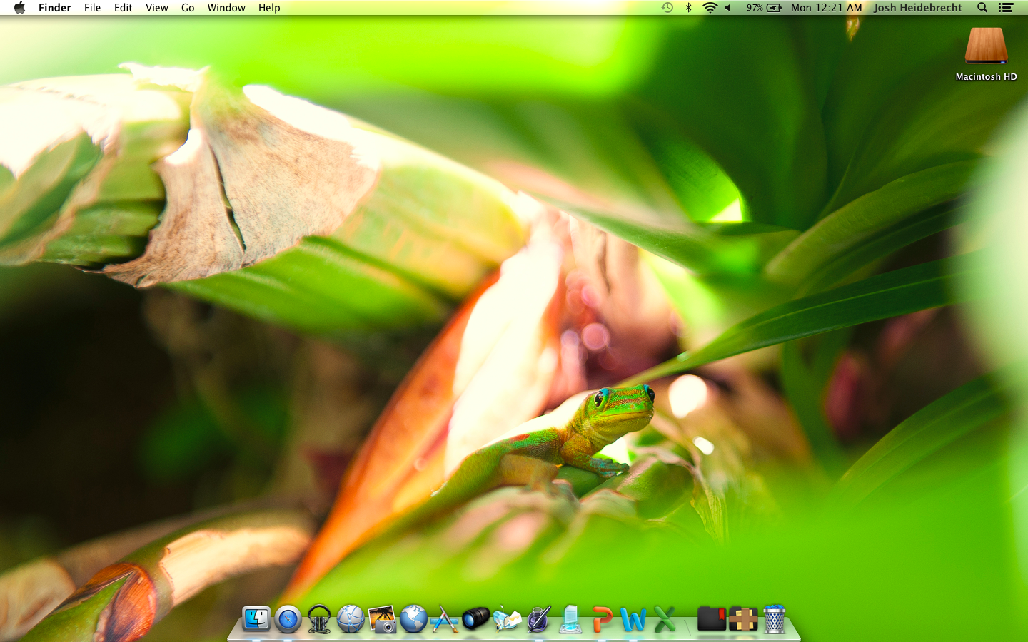Click the Bluetooth status icon

point(689,8)
